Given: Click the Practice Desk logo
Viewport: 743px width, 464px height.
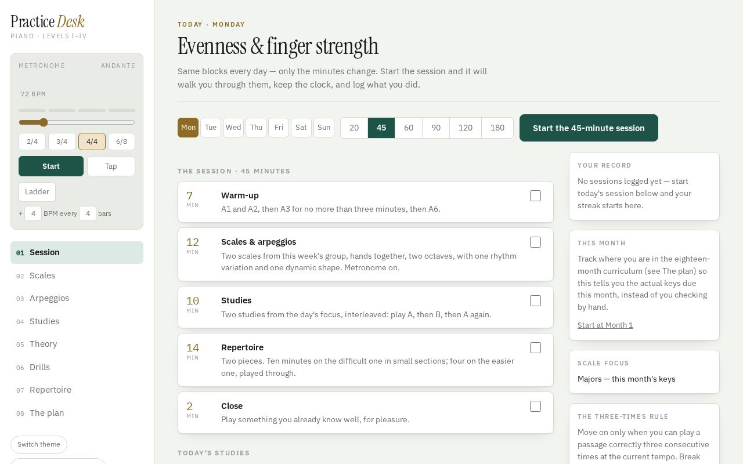Looking at the screenshot, I should coord(48,21).
